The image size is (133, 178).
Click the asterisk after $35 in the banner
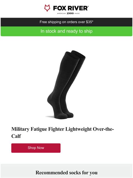pyautogui.click(x=93, y=21)
